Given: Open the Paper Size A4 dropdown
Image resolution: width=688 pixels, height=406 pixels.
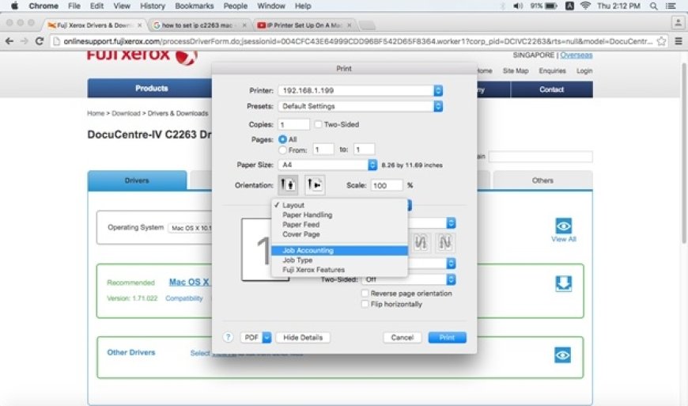Looking at the screenshot, I should (x=327, y=165).
